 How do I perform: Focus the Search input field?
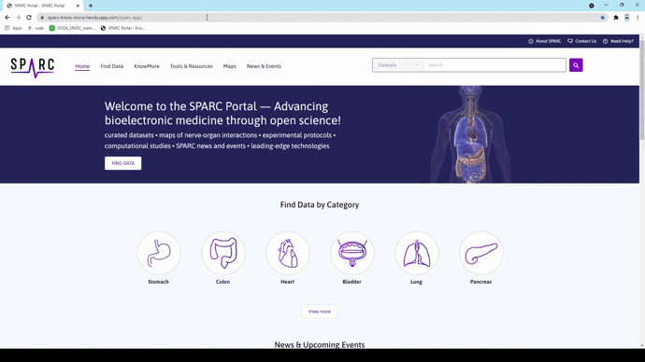pyautogui.click(x=494, y=65)
